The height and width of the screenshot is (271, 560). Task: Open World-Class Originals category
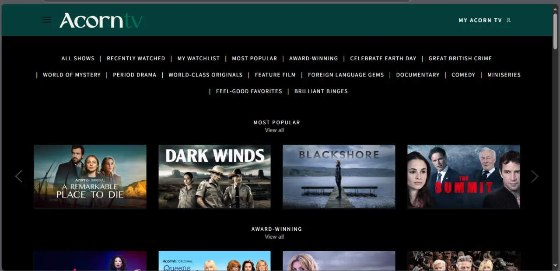pos(206,75)
